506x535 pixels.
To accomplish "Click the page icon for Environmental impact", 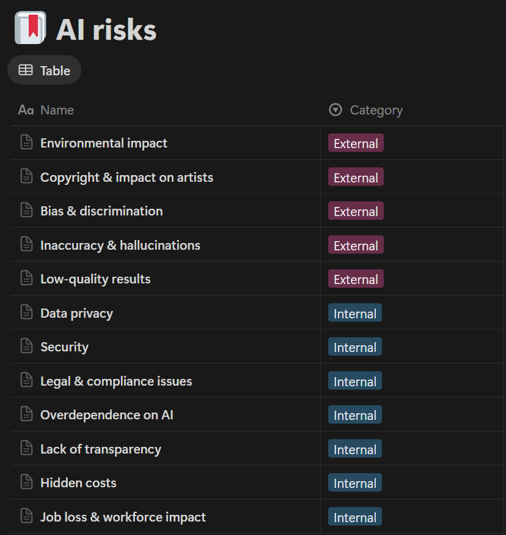I will (26, 143).
